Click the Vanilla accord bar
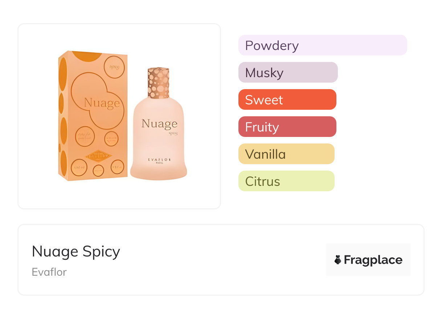This screenshot has width=442, height=313. [x=286, y=154]
